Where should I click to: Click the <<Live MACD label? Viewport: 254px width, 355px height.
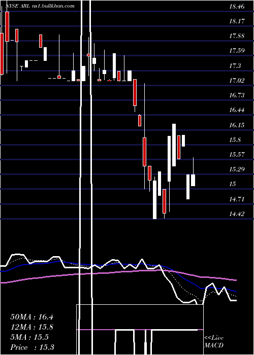pos(214,342)
